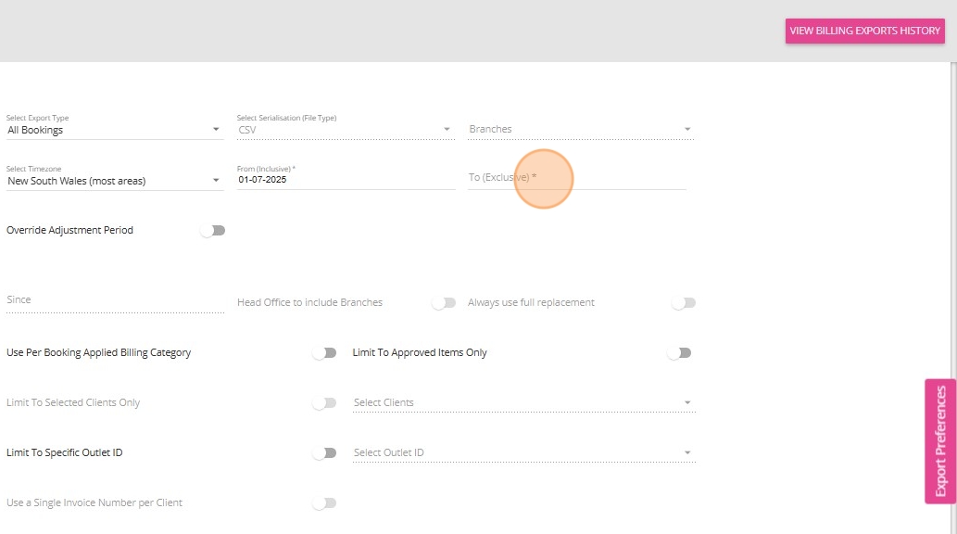This screenshot has width=957, height=534.
Task: Toggle Limit To Selected Clients Only
Action: pyautogui.click(x=324, y=403)
